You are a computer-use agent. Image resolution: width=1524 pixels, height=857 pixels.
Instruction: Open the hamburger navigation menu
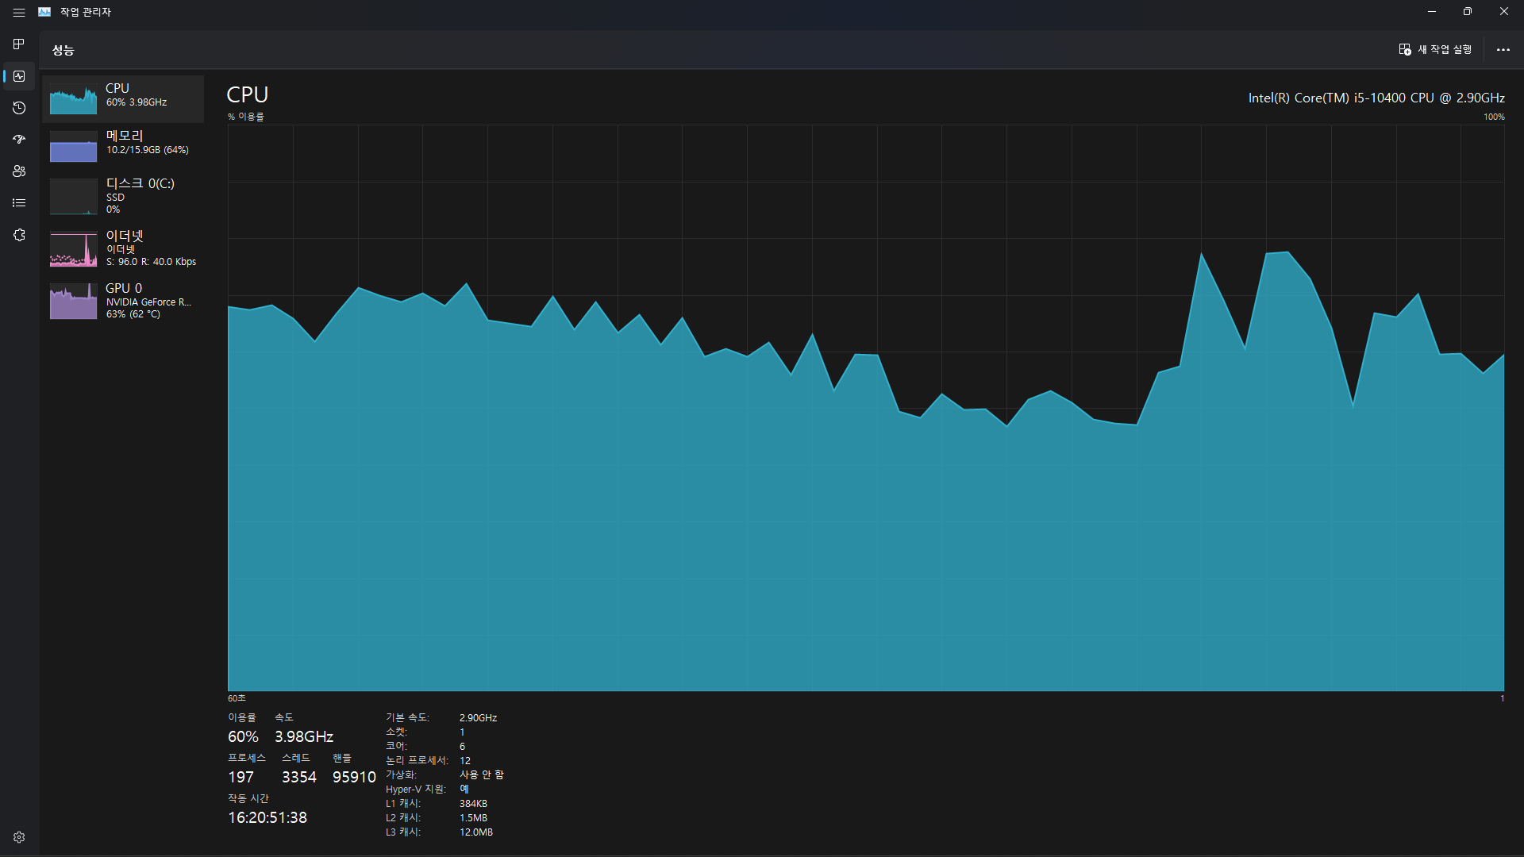click(x=19, y=12)
